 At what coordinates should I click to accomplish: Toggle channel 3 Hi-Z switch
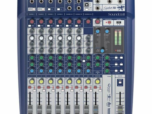coord(49,9)
